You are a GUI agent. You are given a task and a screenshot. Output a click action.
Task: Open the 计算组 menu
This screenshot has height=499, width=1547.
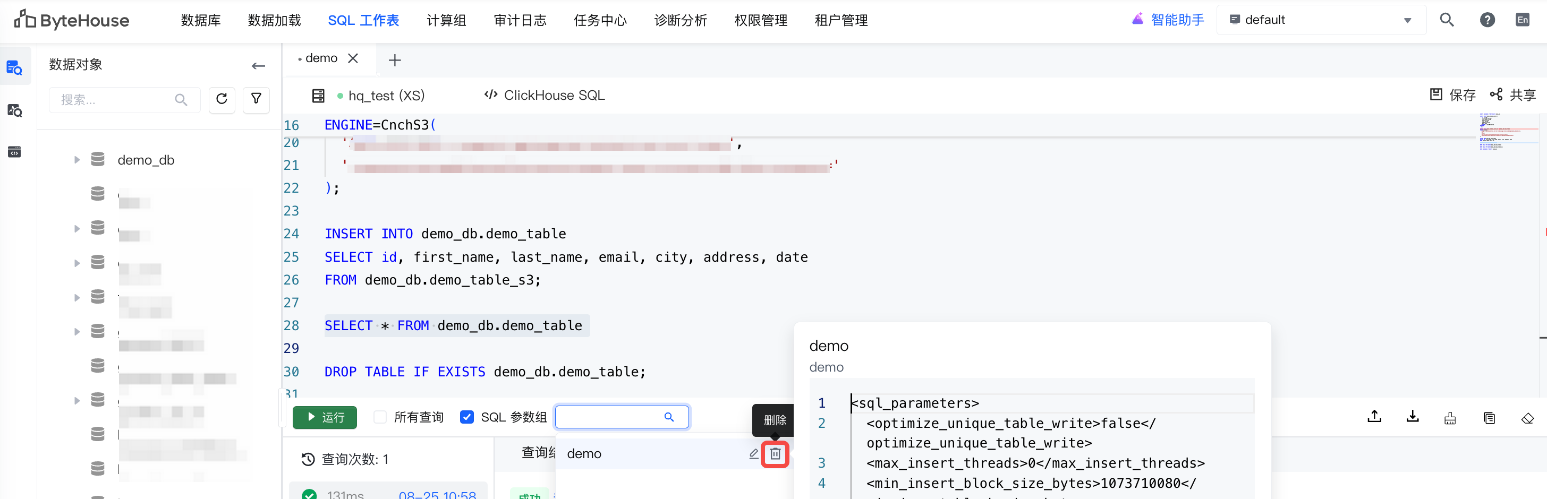(x=446, y=20)
